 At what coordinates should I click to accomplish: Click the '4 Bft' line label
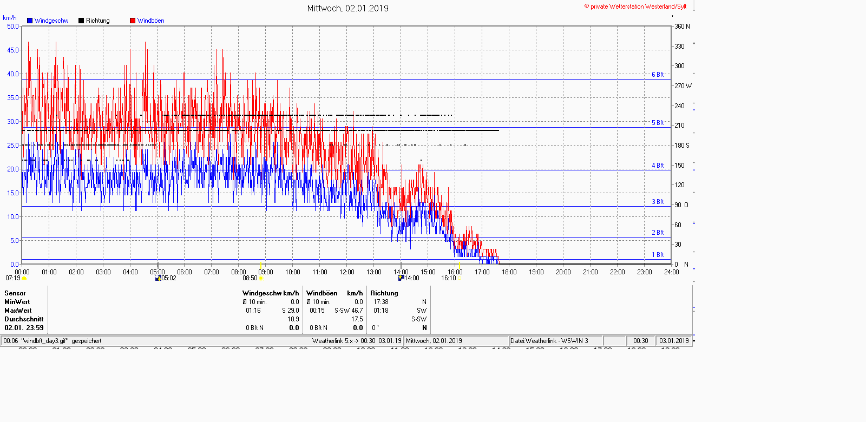pyautogui.click(x=658, y=166)
